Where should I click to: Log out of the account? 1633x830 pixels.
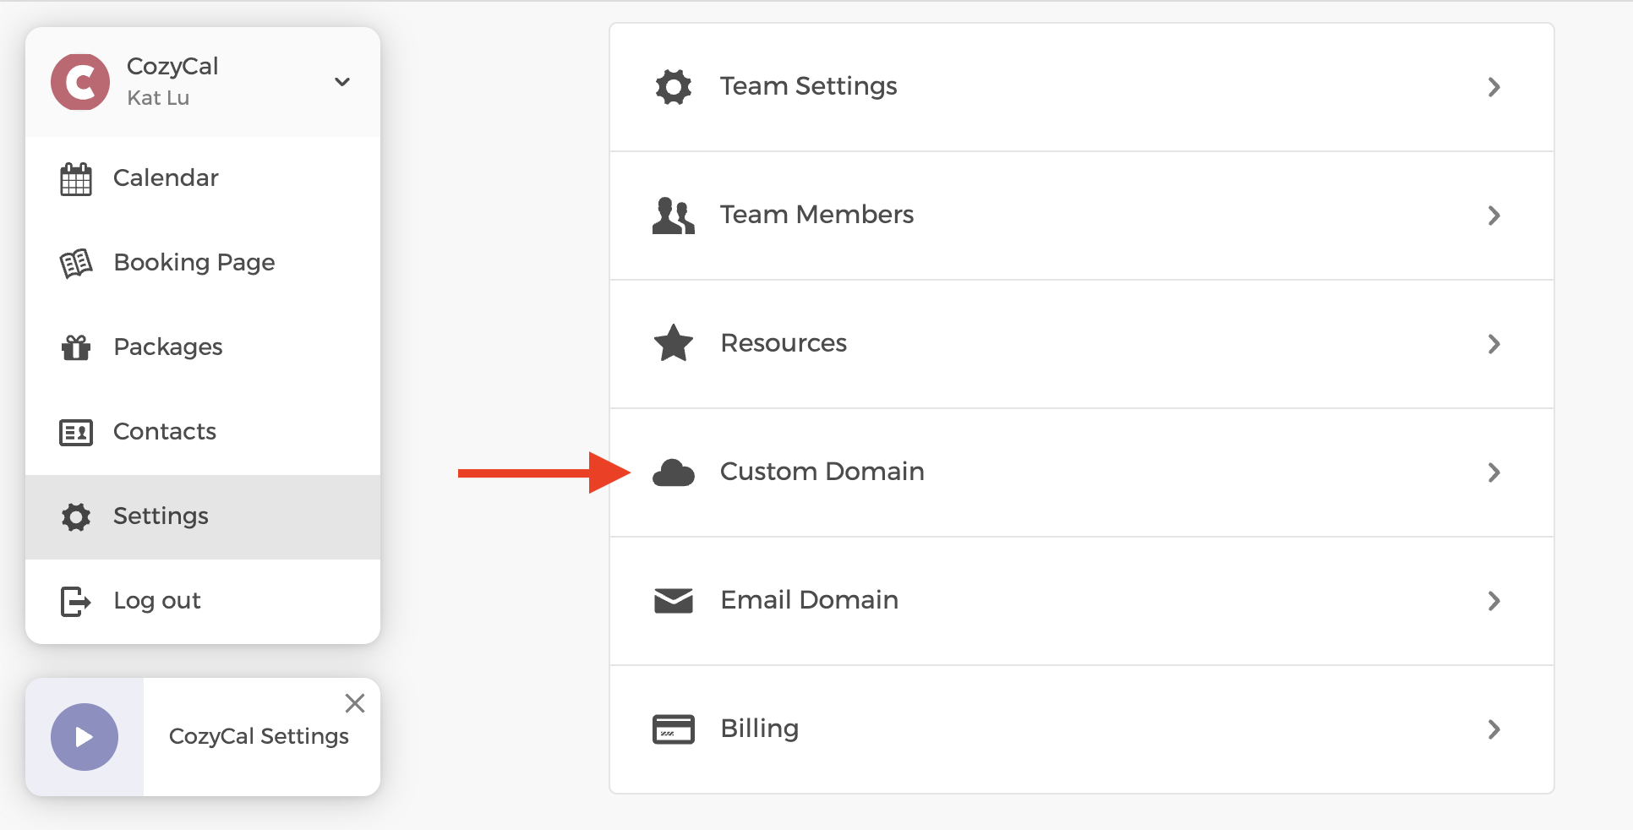coord(203,601)
